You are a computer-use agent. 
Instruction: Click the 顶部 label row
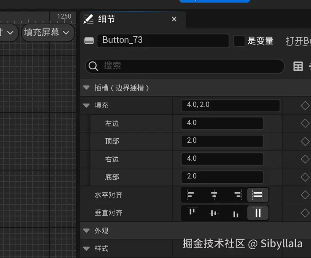112,141
